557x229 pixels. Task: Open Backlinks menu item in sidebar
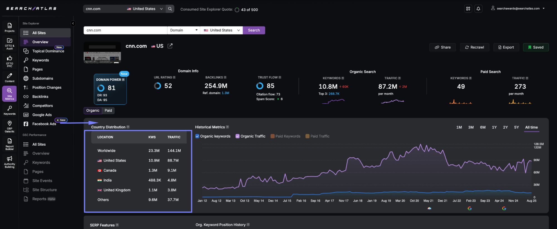(45, 97)
